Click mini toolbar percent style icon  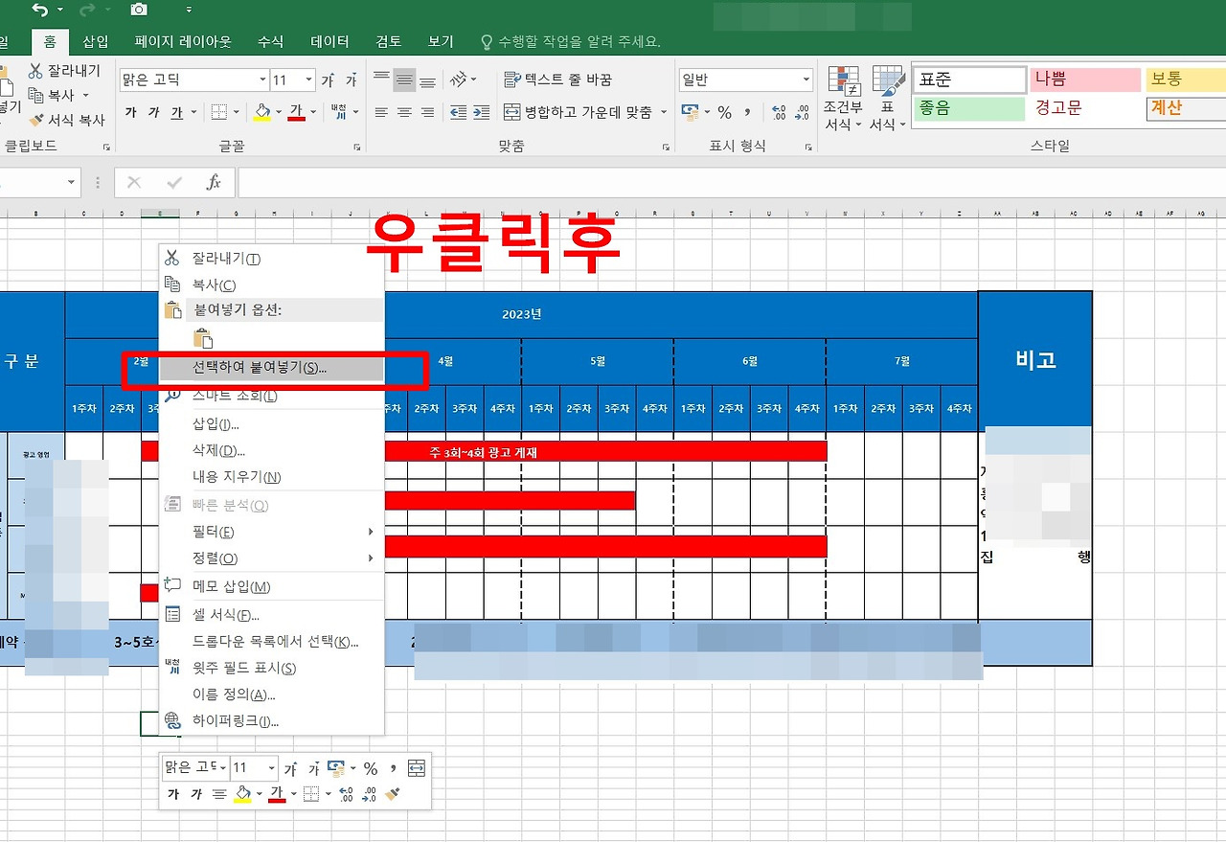tap(370, 768)
